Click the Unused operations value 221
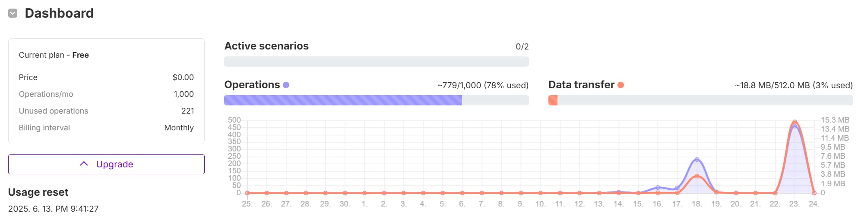Image resolution: width=858 pixels, height=222 pixels. 187,111
